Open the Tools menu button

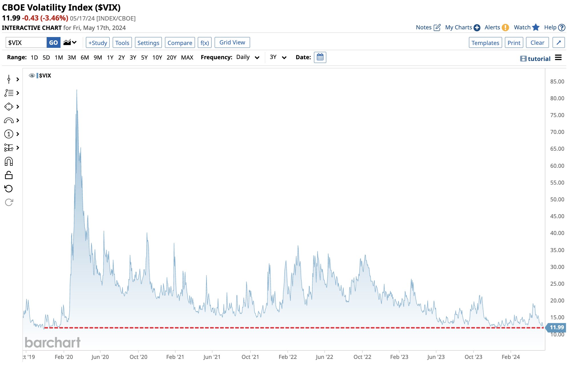pos(122,42)
